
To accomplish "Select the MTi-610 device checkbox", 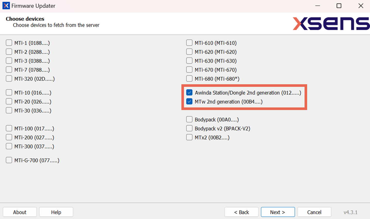I will click(x=189, y=43).
